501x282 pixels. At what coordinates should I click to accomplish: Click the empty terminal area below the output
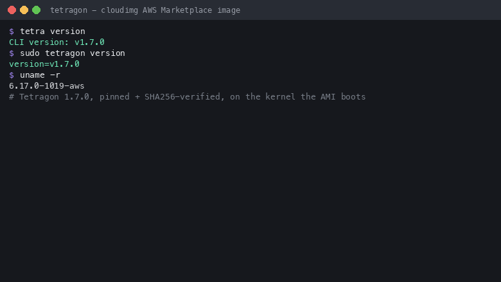pyautogui.click(x=251, y=191)
